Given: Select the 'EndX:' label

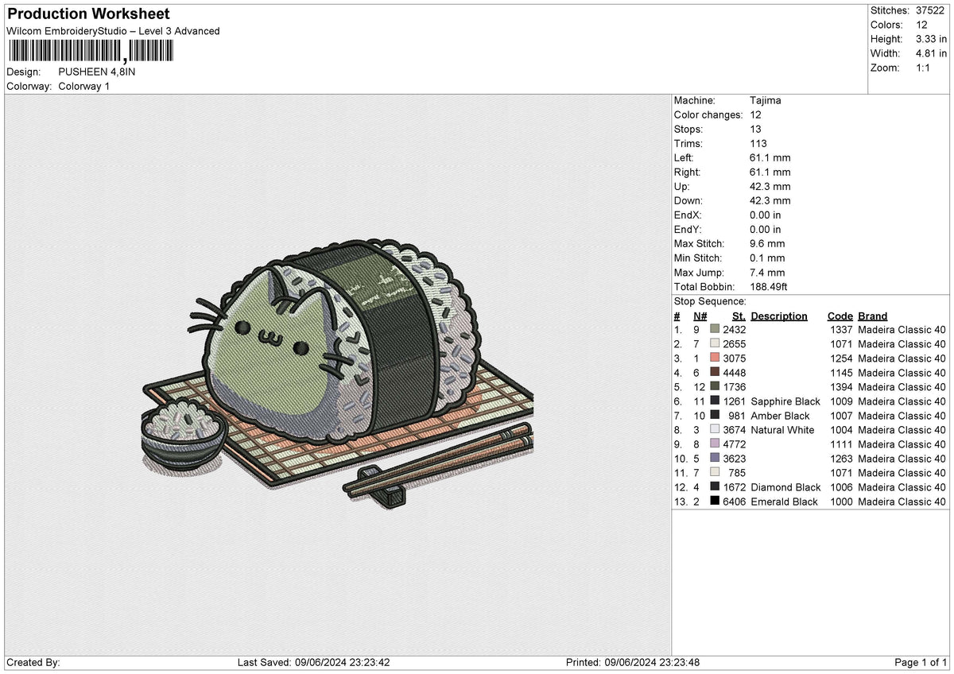Looking at the screenshot, I should pos(688,215).
